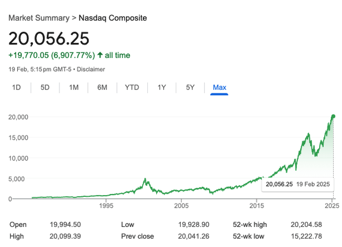This screenshot has width=342, height=247.
Task: Switch chart to 1Y range
Action: coord(162,87)
